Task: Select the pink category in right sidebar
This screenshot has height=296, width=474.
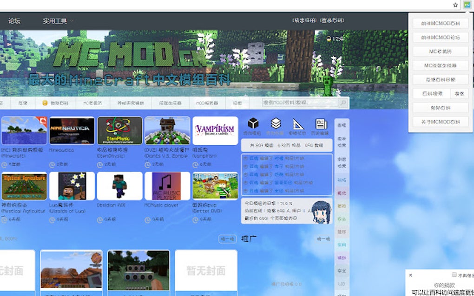Action: pyautogui.click(x=342, y=193)
